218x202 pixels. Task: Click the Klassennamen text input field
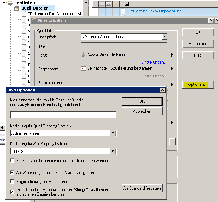click(x=64, y=115)
